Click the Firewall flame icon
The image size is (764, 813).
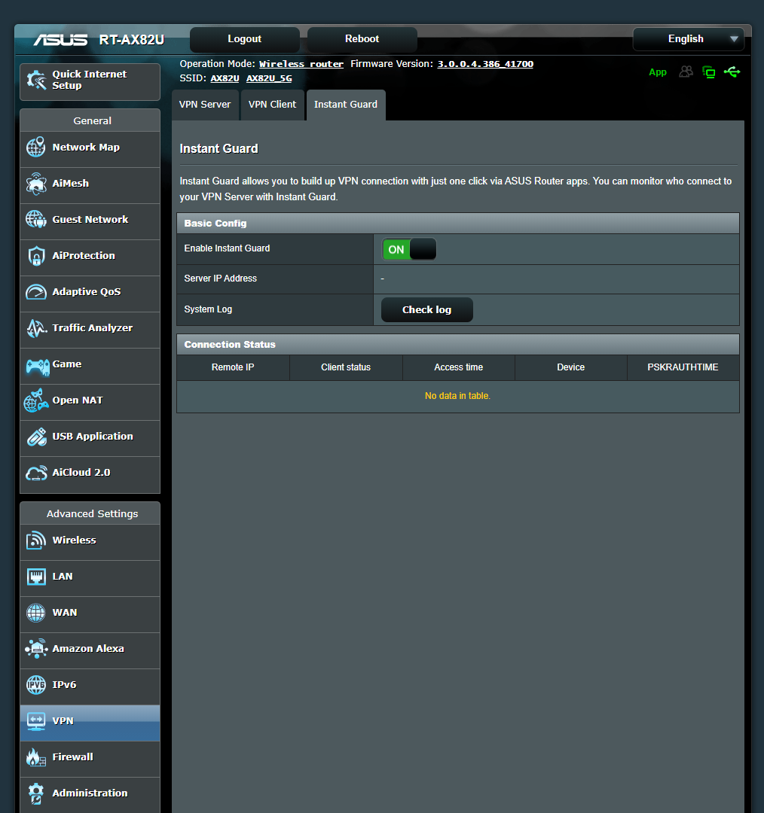click(x=36, y=757)
